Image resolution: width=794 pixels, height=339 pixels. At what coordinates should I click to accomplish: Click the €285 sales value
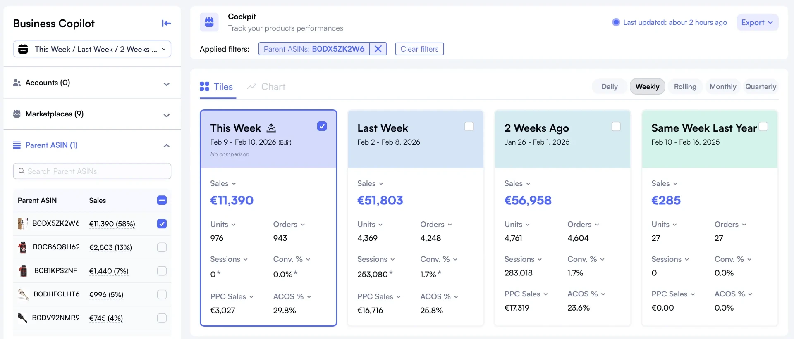pyautogui.click(x=666, y=200)
